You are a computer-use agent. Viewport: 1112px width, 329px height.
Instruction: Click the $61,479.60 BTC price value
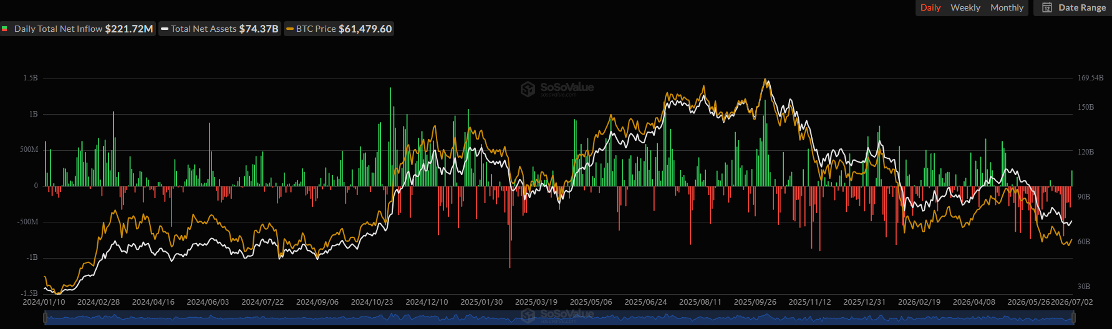tap(365, 29)
